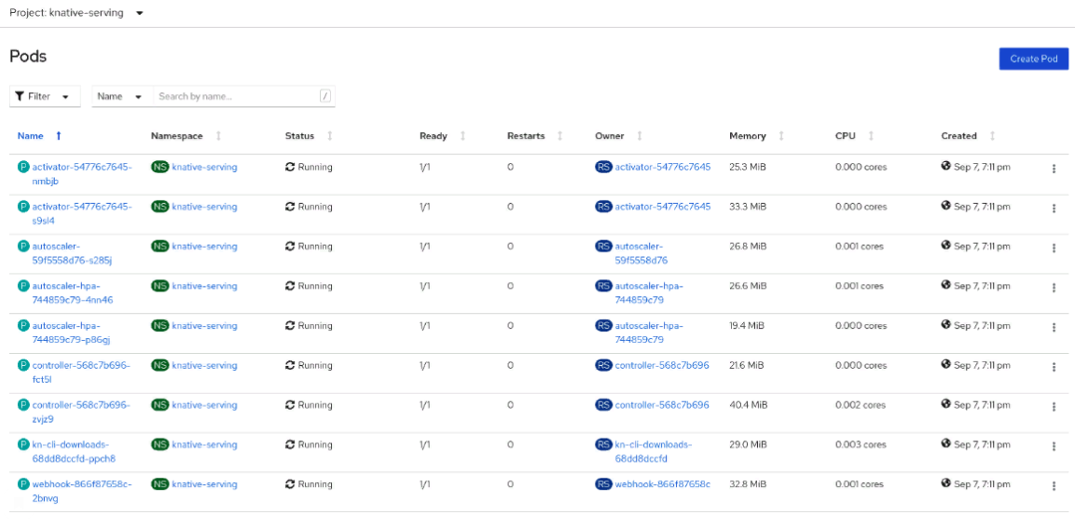Sort by the Owner column header
Viewport: 1075px width, 528px height.
click(x=610, y=136)
